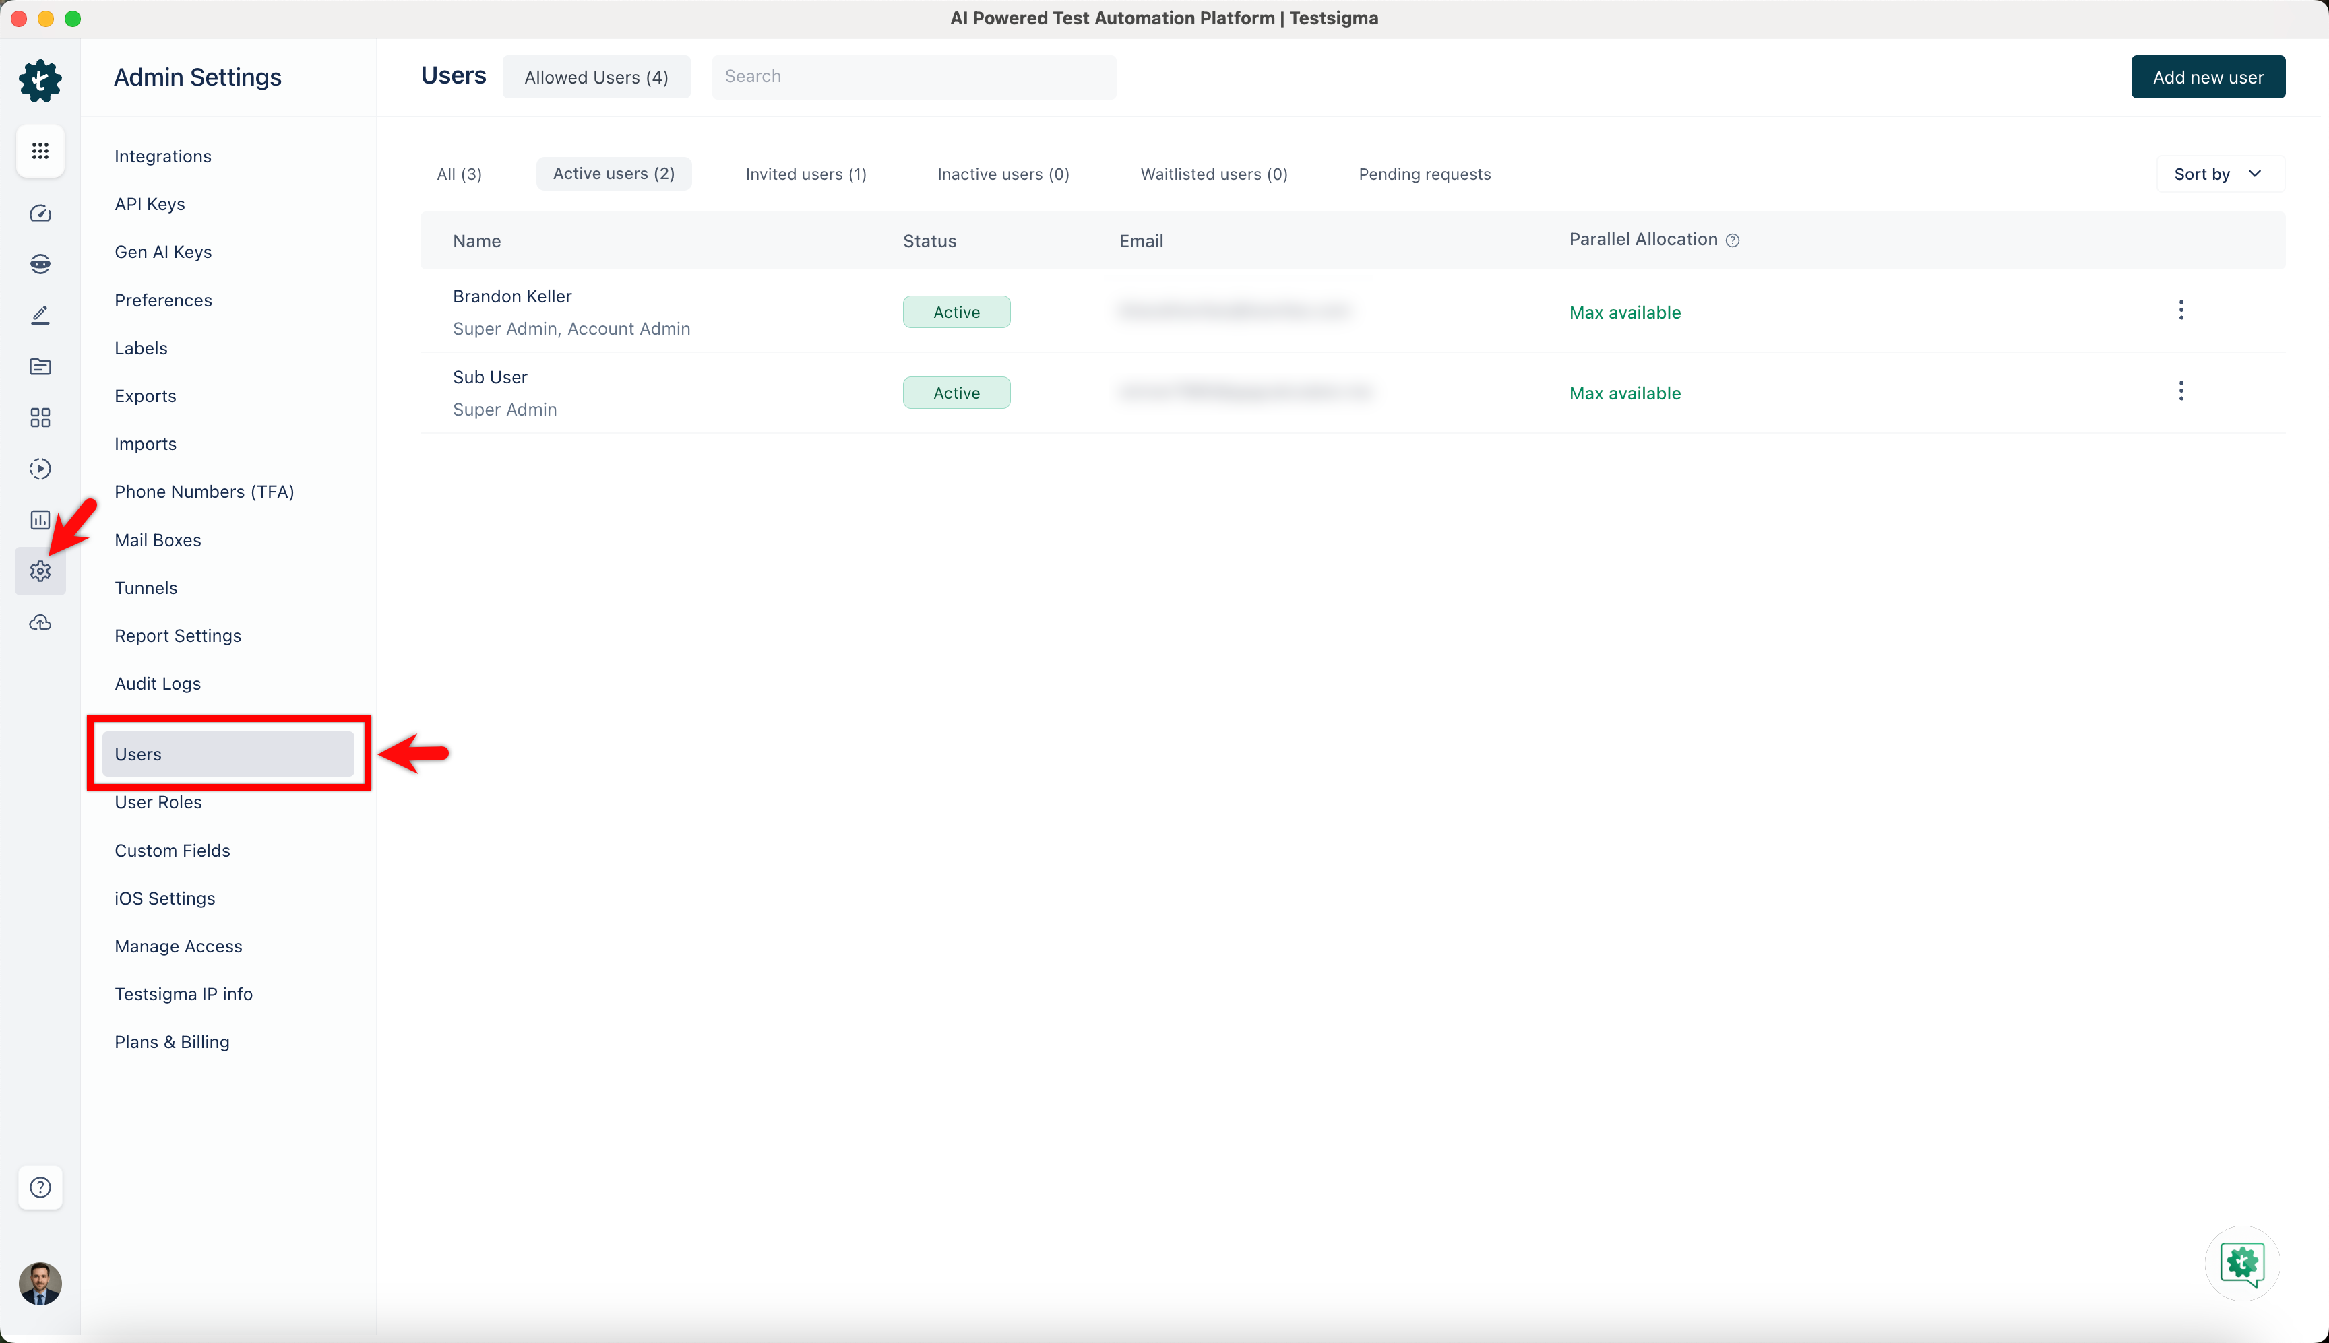Open the Testsigma chat assistant bubble
The image size is (2329, 1343).
pyautogui.click(x=2242, y=1263)
